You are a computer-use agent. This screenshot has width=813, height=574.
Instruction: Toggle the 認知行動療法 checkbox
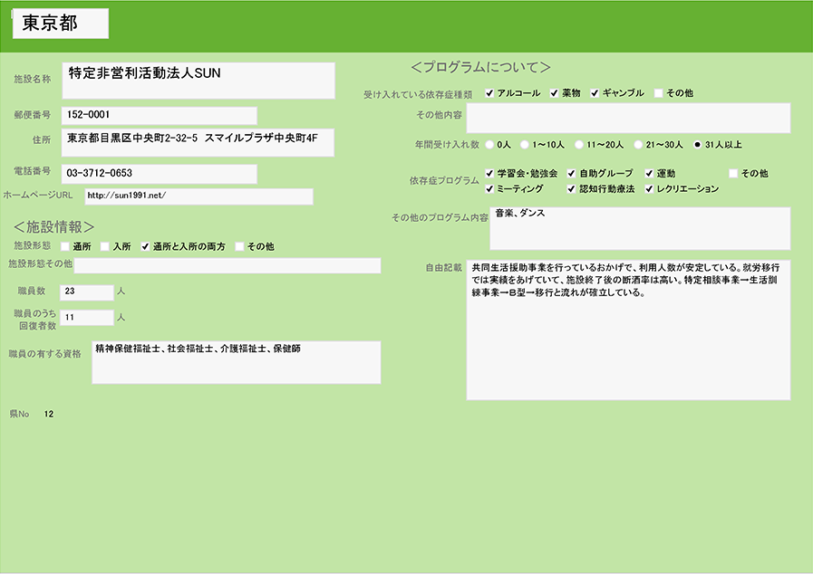tap(572, 189)
